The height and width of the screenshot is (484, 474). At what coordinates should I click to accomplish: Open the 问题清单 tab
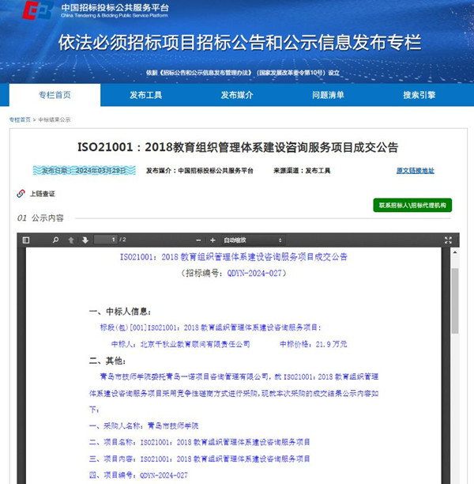(x=328, y=95)
